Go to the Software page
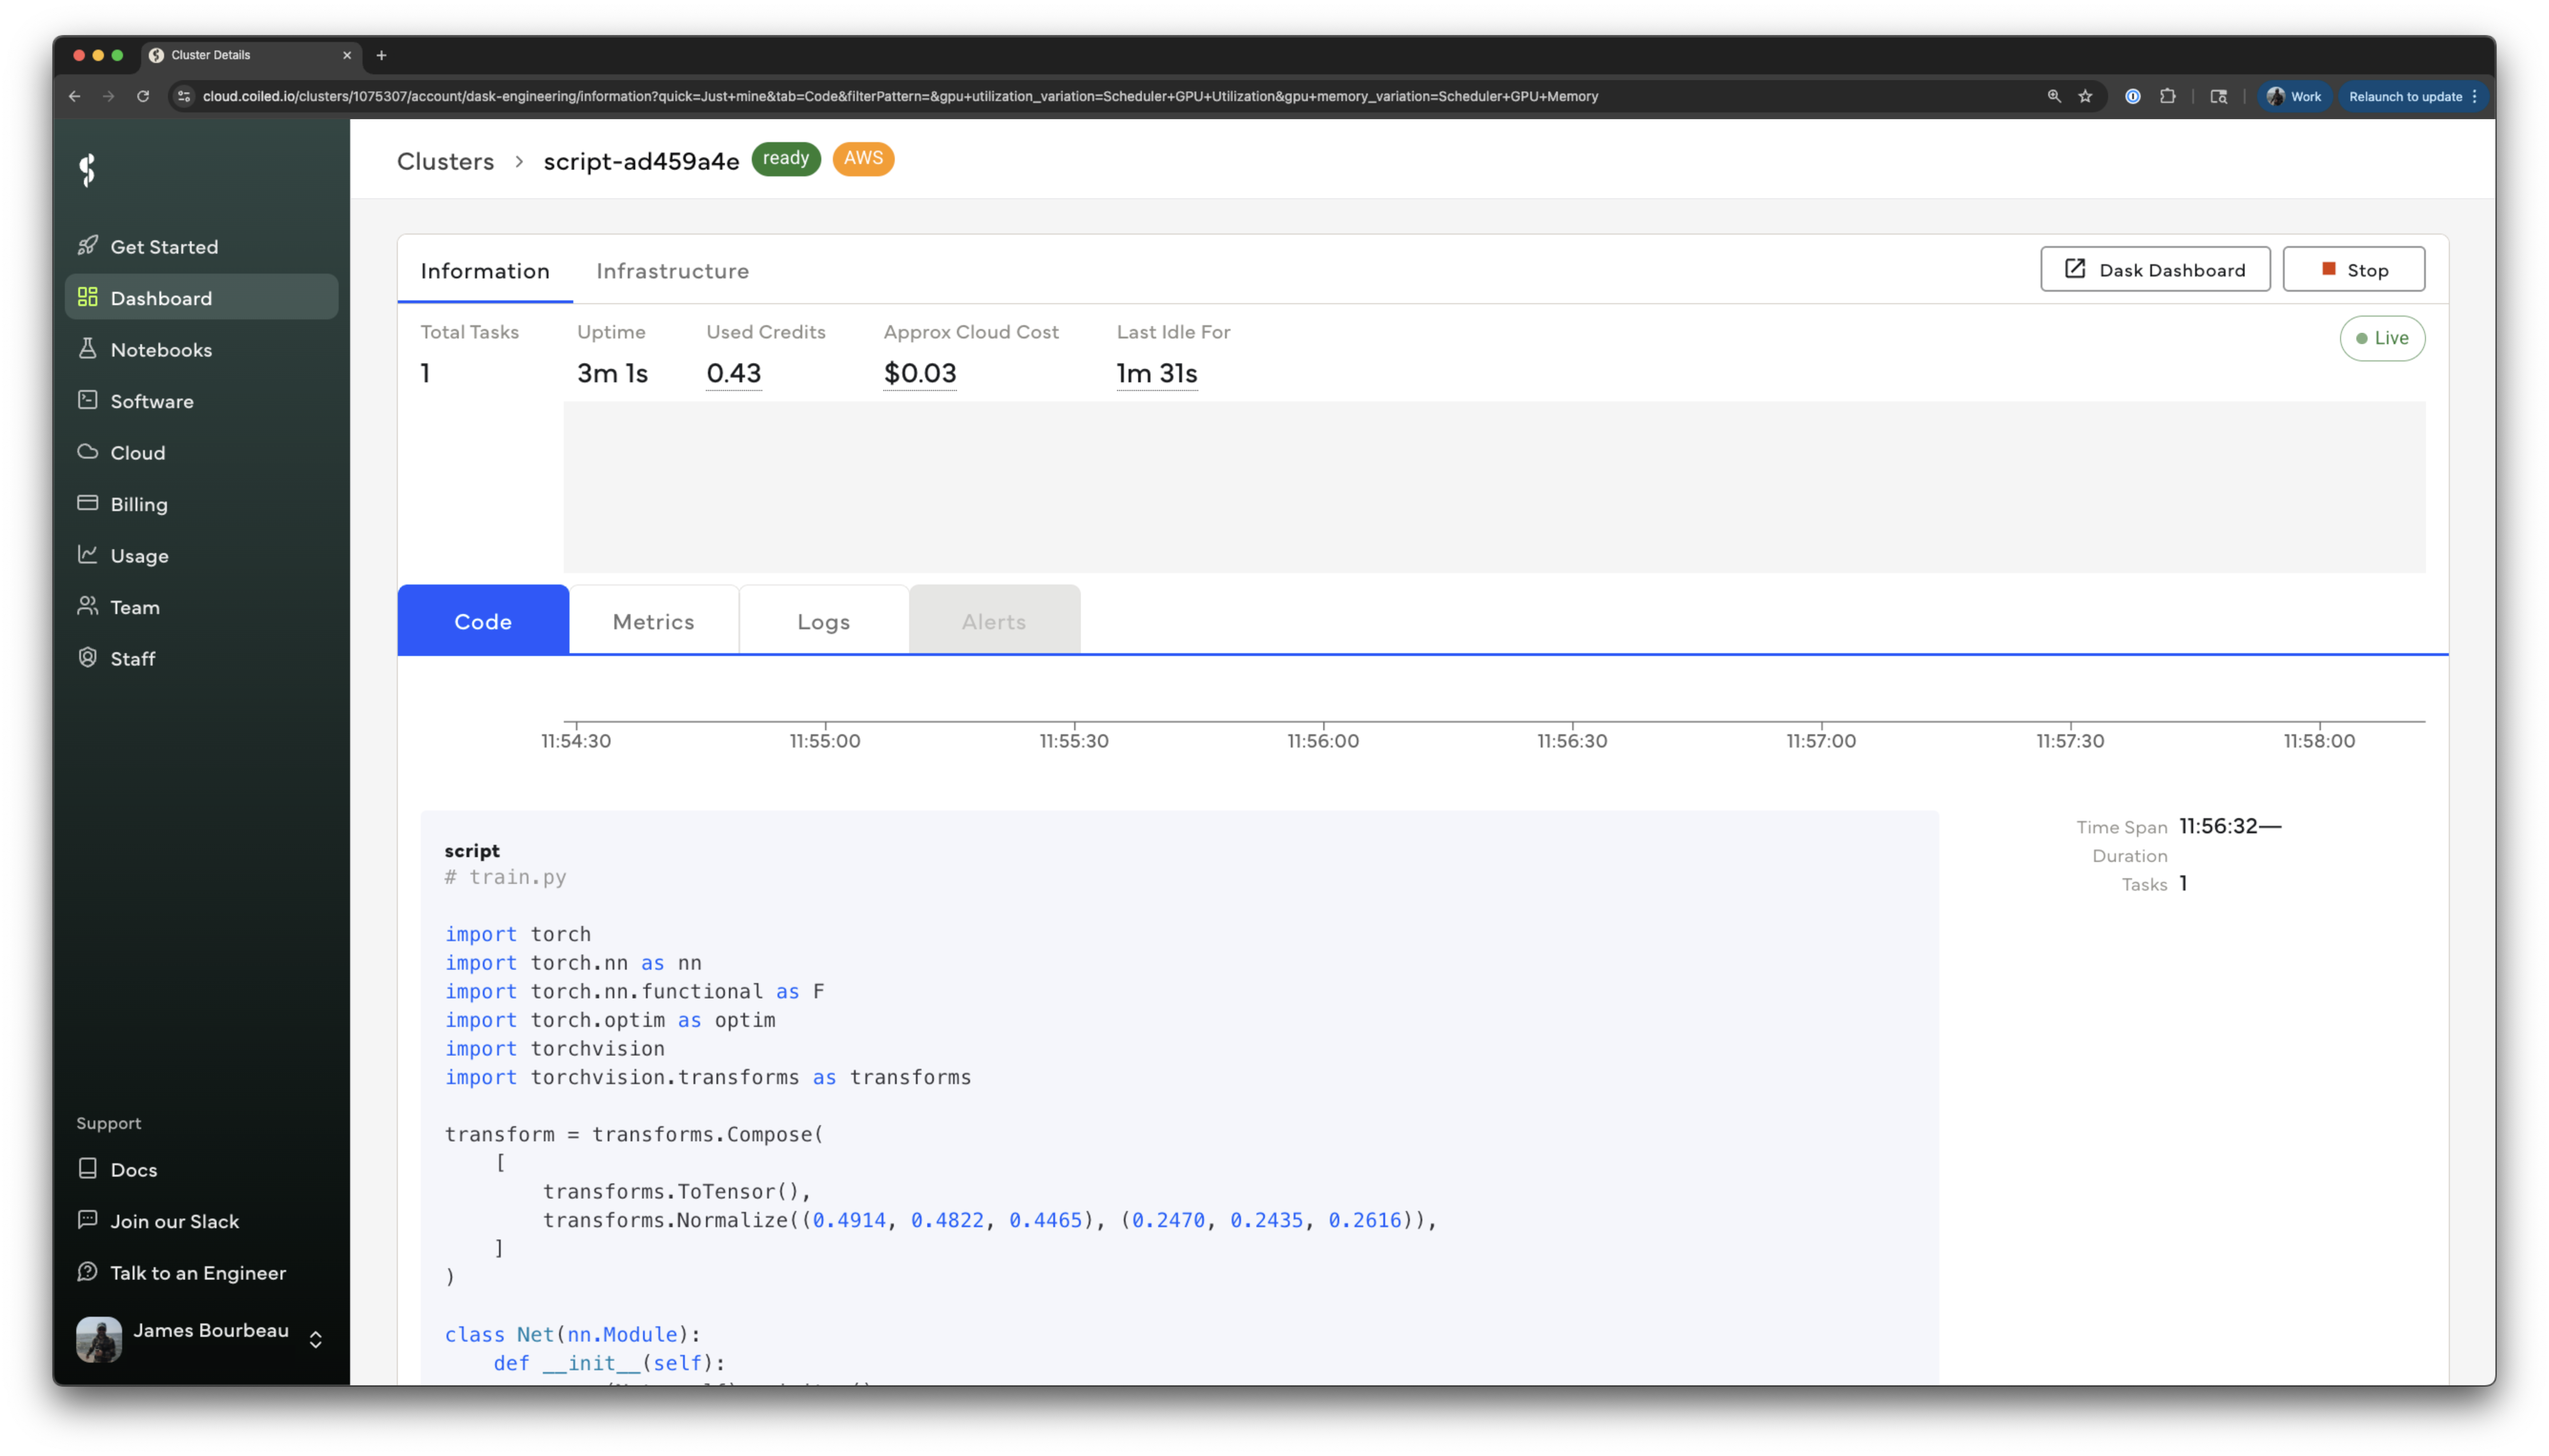Viewport: 2549px width, 1456px height. (x=201, y=400)
